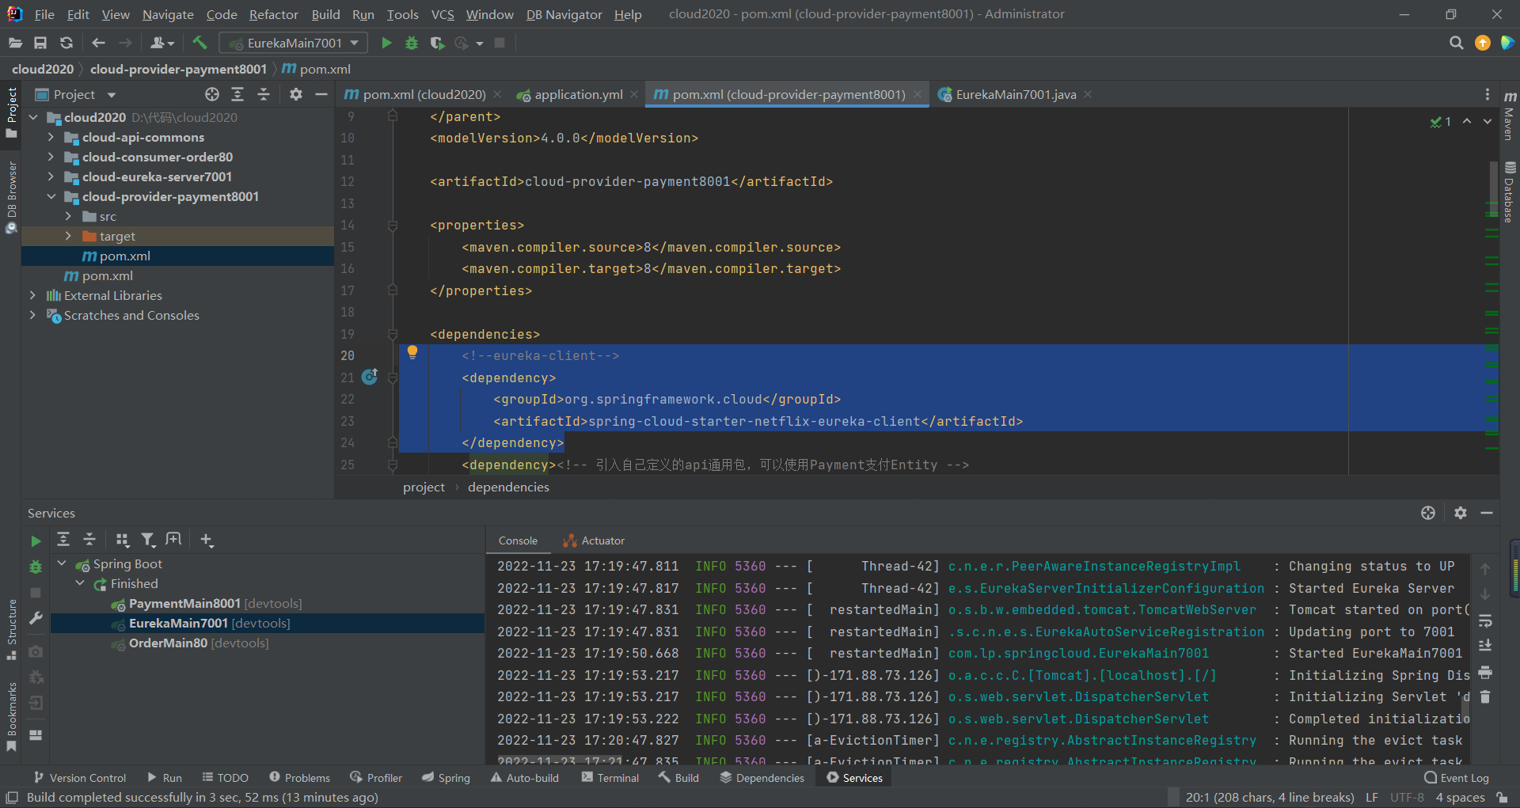Screen dimensions: 1520x808
Task: Open Search Everywhere magnifier icon
Action: 1456,43
